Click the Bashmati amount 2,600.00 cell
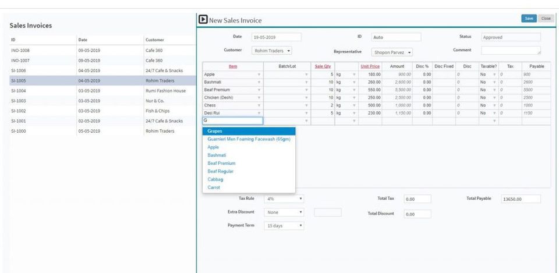Image resolution: width=559 pixels, height=273 pixels. pyautogui.click(x=397, y=82)
